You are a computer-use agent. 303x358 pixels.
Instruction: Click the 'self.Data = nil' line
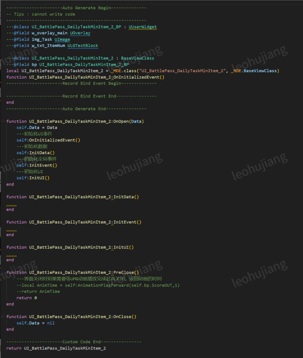coord(35,323)
